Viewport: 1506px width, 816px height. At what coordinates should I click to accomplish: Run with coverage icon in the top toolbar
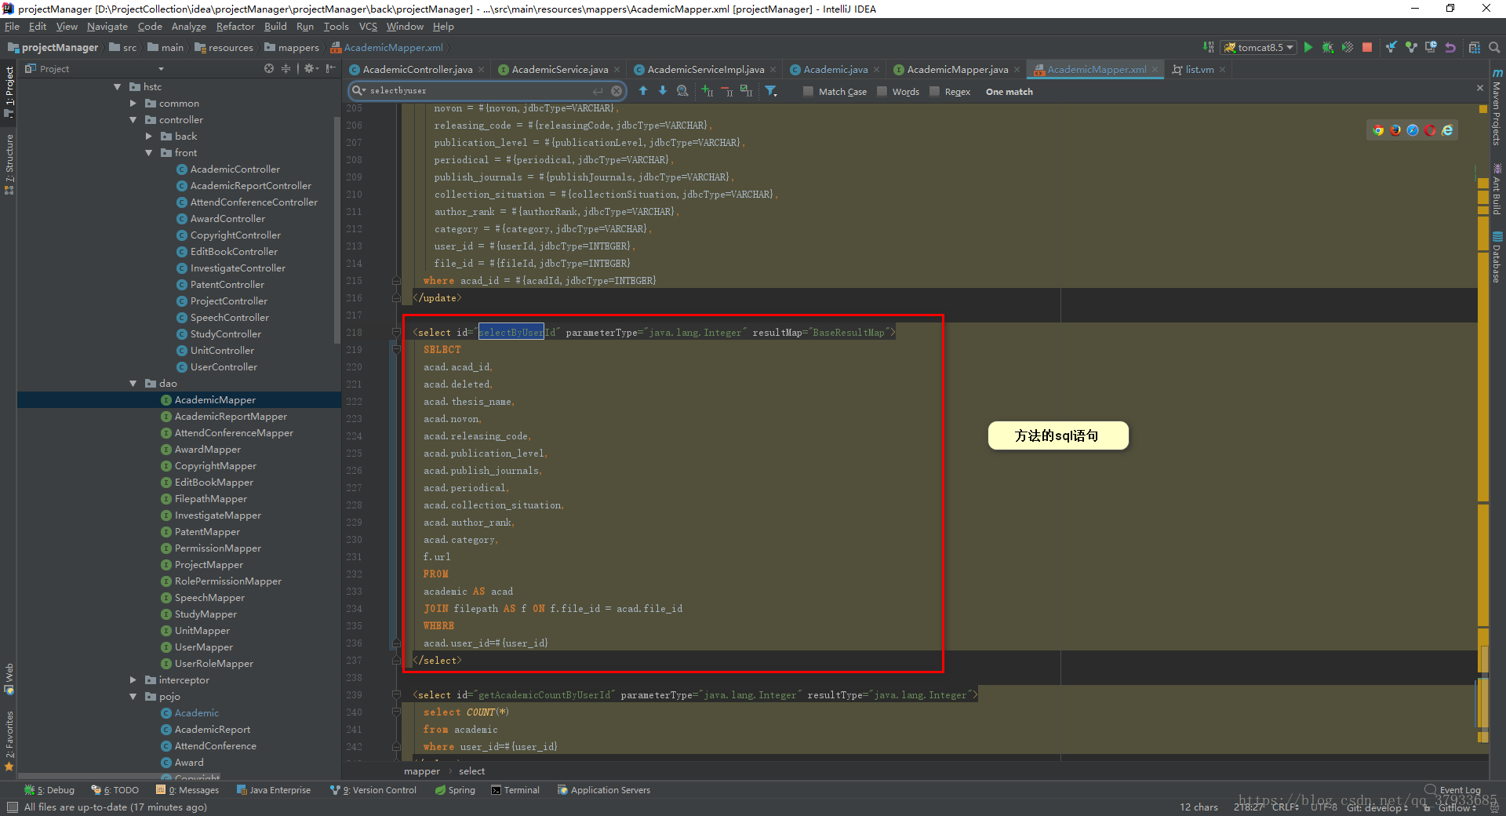[x=1348, y=47]
